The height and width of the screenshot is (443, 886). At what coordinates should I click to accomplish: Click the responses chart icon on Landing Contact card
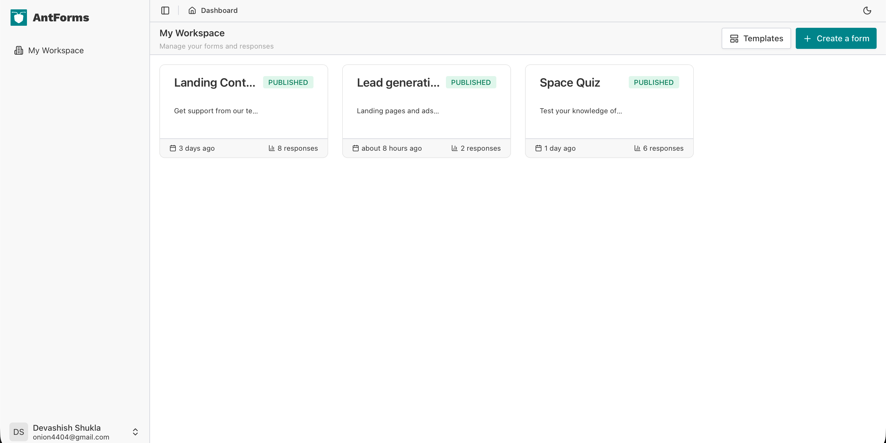point(271,148)
